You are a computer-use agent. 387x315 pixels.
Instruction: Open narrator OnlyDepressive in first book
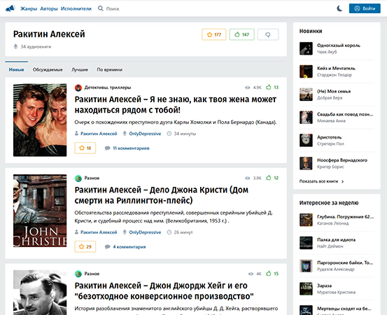145,134
